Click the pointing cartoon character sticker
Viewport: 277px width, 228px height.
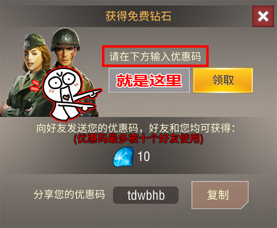[x=70, y=95]
